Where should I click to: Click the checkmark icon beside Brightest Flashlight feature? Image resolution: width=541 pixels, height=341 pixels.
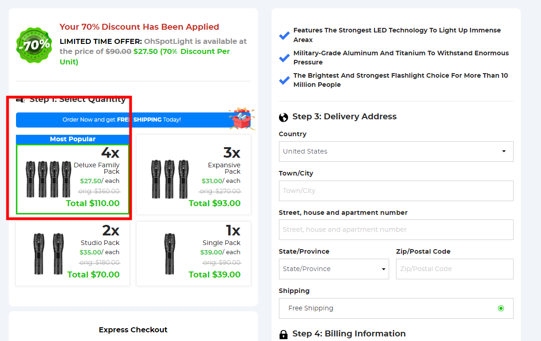(284, 80)
